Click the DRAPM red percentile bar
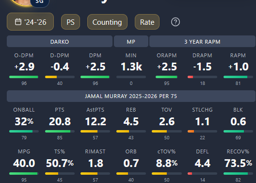The image size is (256, 183). (203, 77)
